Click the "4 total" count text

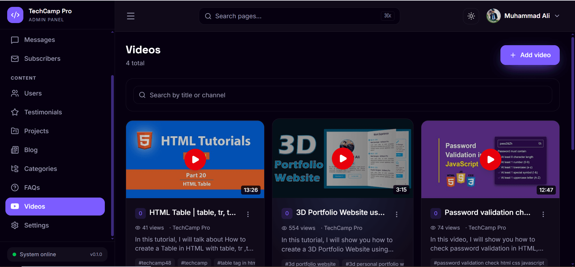(x=135, y=63)
